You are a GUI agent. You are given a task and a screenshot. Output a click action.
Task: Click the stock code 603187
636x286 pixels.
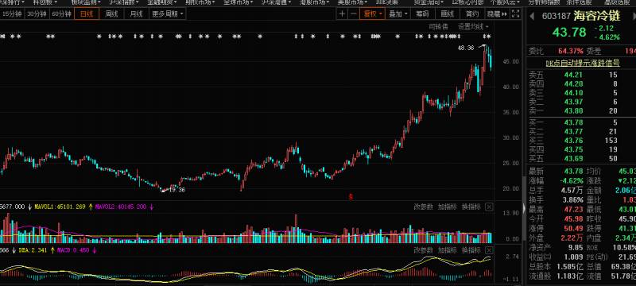(x=556, y=16)
